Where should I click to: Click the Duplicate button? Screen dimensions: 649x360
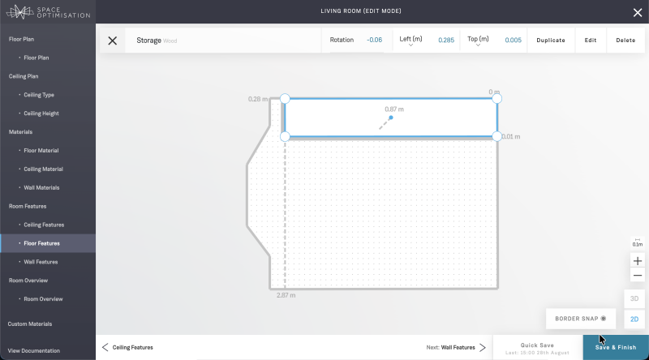[x=551, y=41]
